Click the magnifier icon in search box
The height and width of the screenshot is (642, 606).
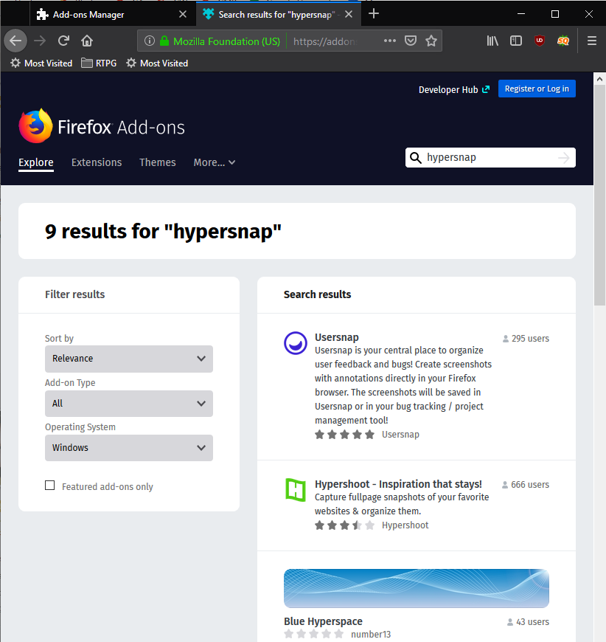[x=416, y=158]
